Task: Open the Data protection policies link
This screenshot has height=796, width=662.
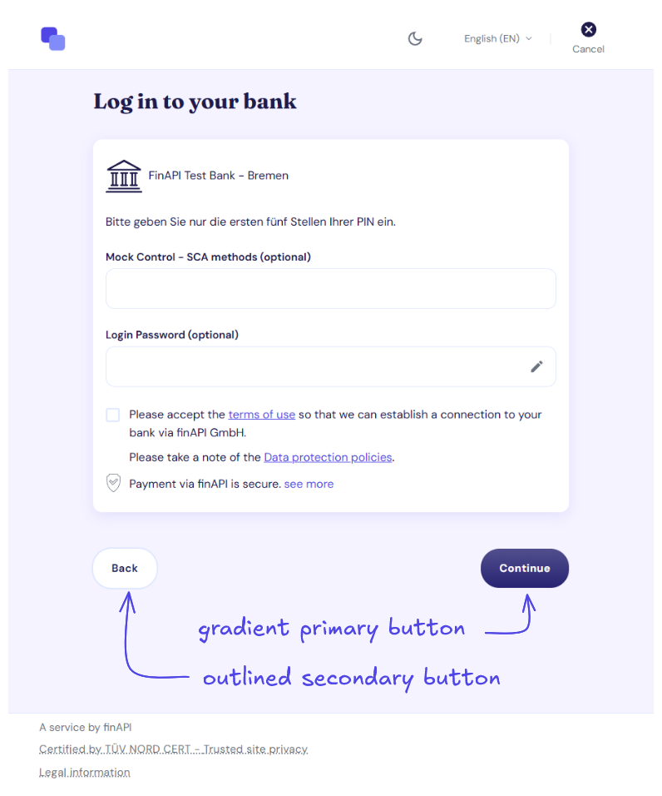Action: coord(328,457)
